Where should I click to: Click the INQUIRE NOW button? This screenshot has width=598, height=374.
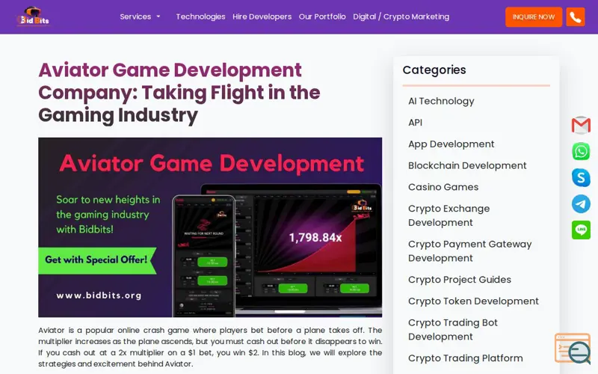[x=534, y=16]
